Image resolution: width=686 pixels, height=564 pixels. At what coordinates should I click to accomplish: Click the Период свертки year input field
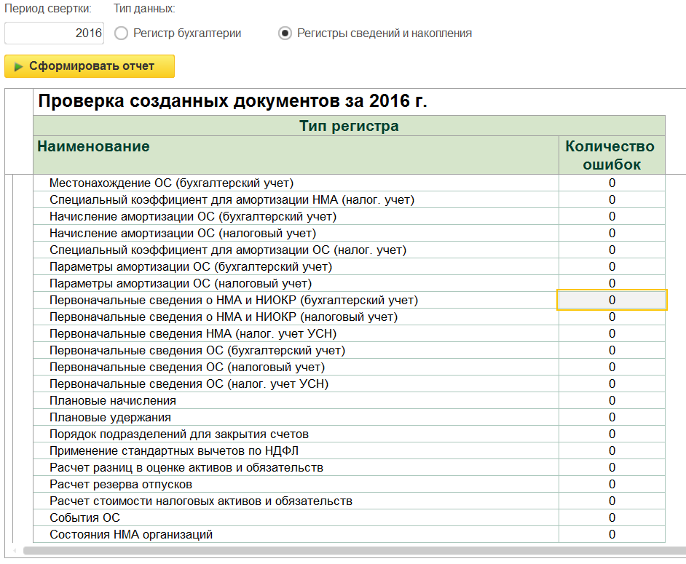[x=55, y=33]
